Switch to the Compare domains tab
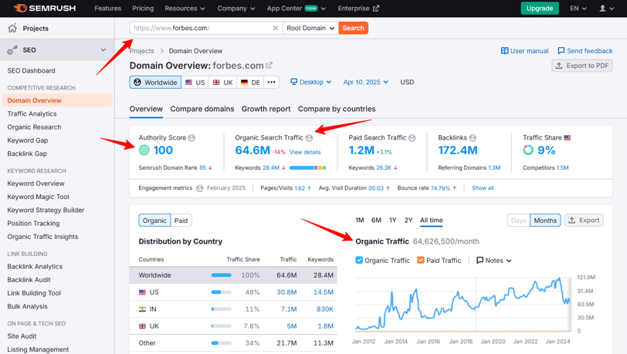The image size is (627, 354). [202, 109]
